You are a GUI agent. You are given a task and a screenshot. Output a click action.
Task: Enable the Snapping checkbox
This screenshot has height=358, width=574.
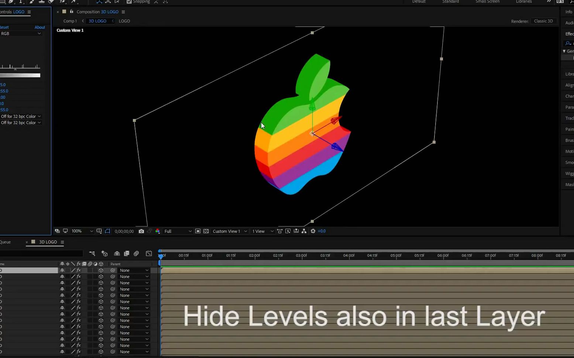(x=128, y=2)
